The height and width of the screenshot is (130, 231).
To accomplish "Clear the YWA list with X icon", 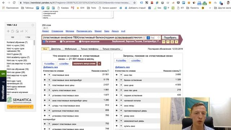I will [x=26, y=31].
